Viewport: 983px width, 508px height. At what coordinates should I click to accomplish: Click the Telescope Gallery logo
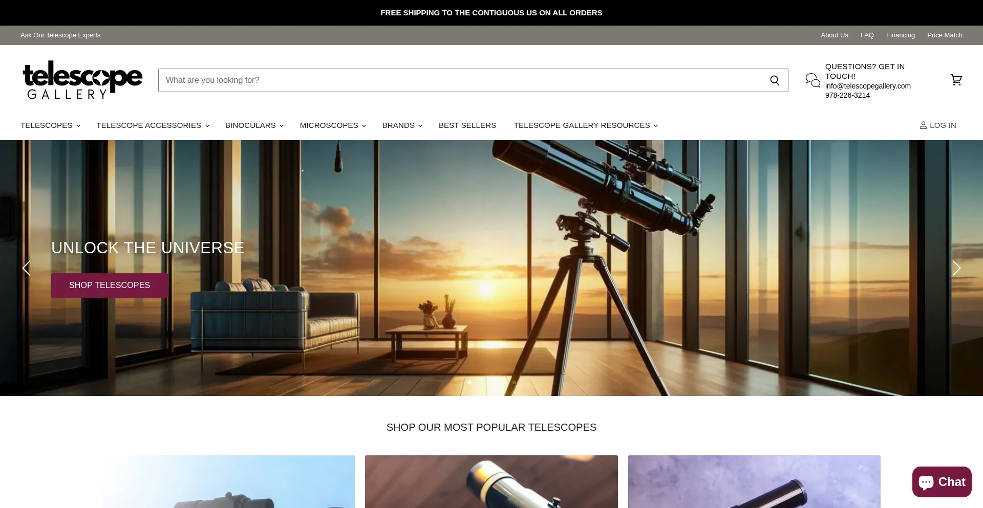pyautogui.click(x=82, y=80)
